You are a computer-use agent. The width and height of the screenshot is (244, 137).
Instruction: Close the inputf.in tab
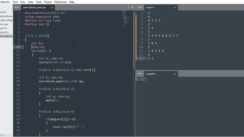[x=175, y=8]
